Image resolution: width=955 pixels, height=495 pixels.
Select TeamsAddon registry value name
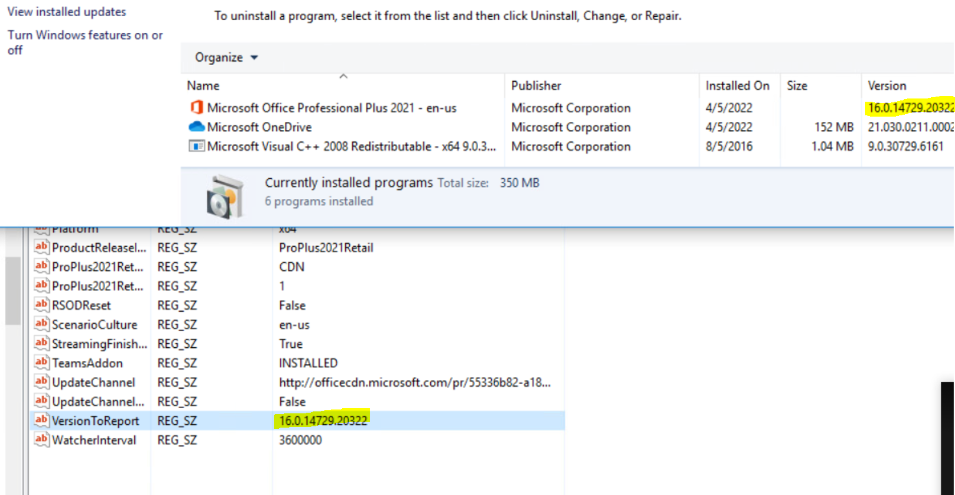coord(88,363)
